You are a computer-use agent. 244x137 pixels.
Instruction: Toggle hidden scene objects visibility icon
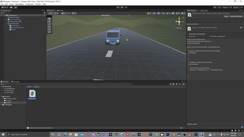point(173,13)
